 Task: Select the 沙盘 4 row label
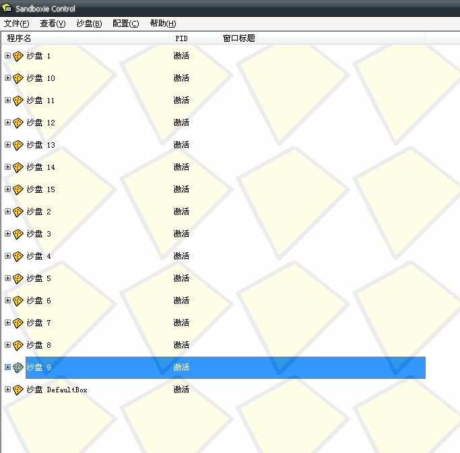(38, 256)
